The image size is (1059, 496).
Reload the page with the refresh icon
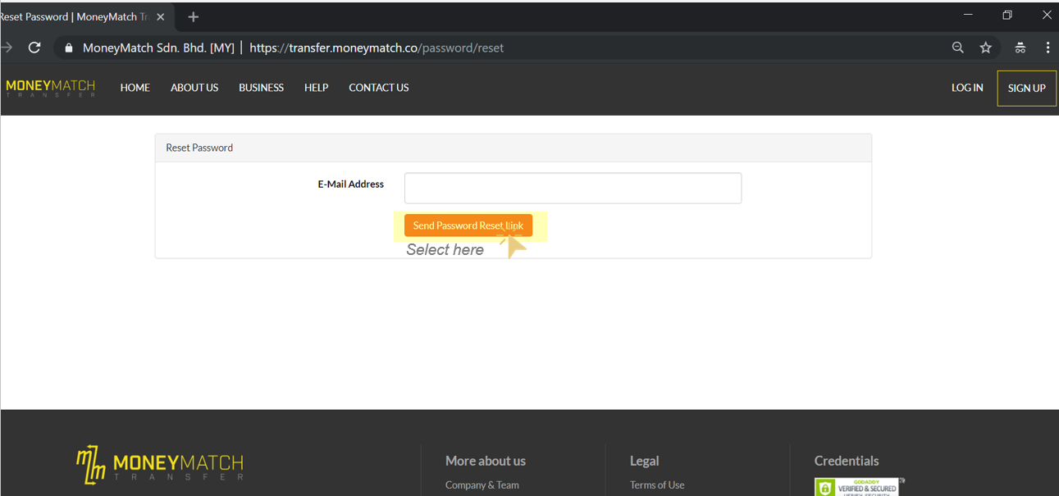click(x=34, y=48)
